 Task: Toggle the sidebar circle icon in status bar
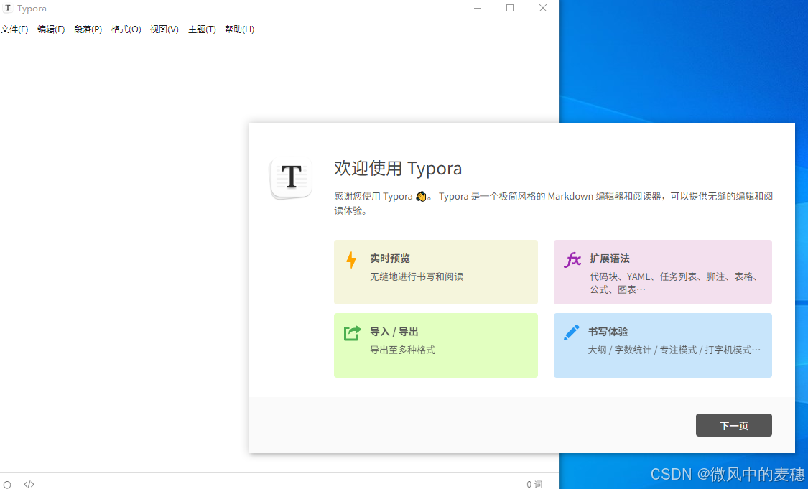click(x=7, y=485)
